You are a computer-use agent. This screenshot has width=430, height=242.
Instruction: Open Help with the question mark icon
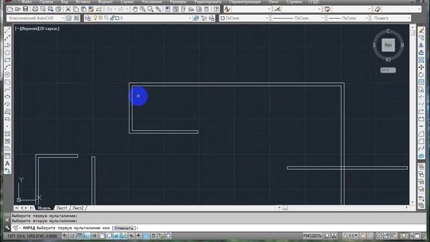(216, 9)
